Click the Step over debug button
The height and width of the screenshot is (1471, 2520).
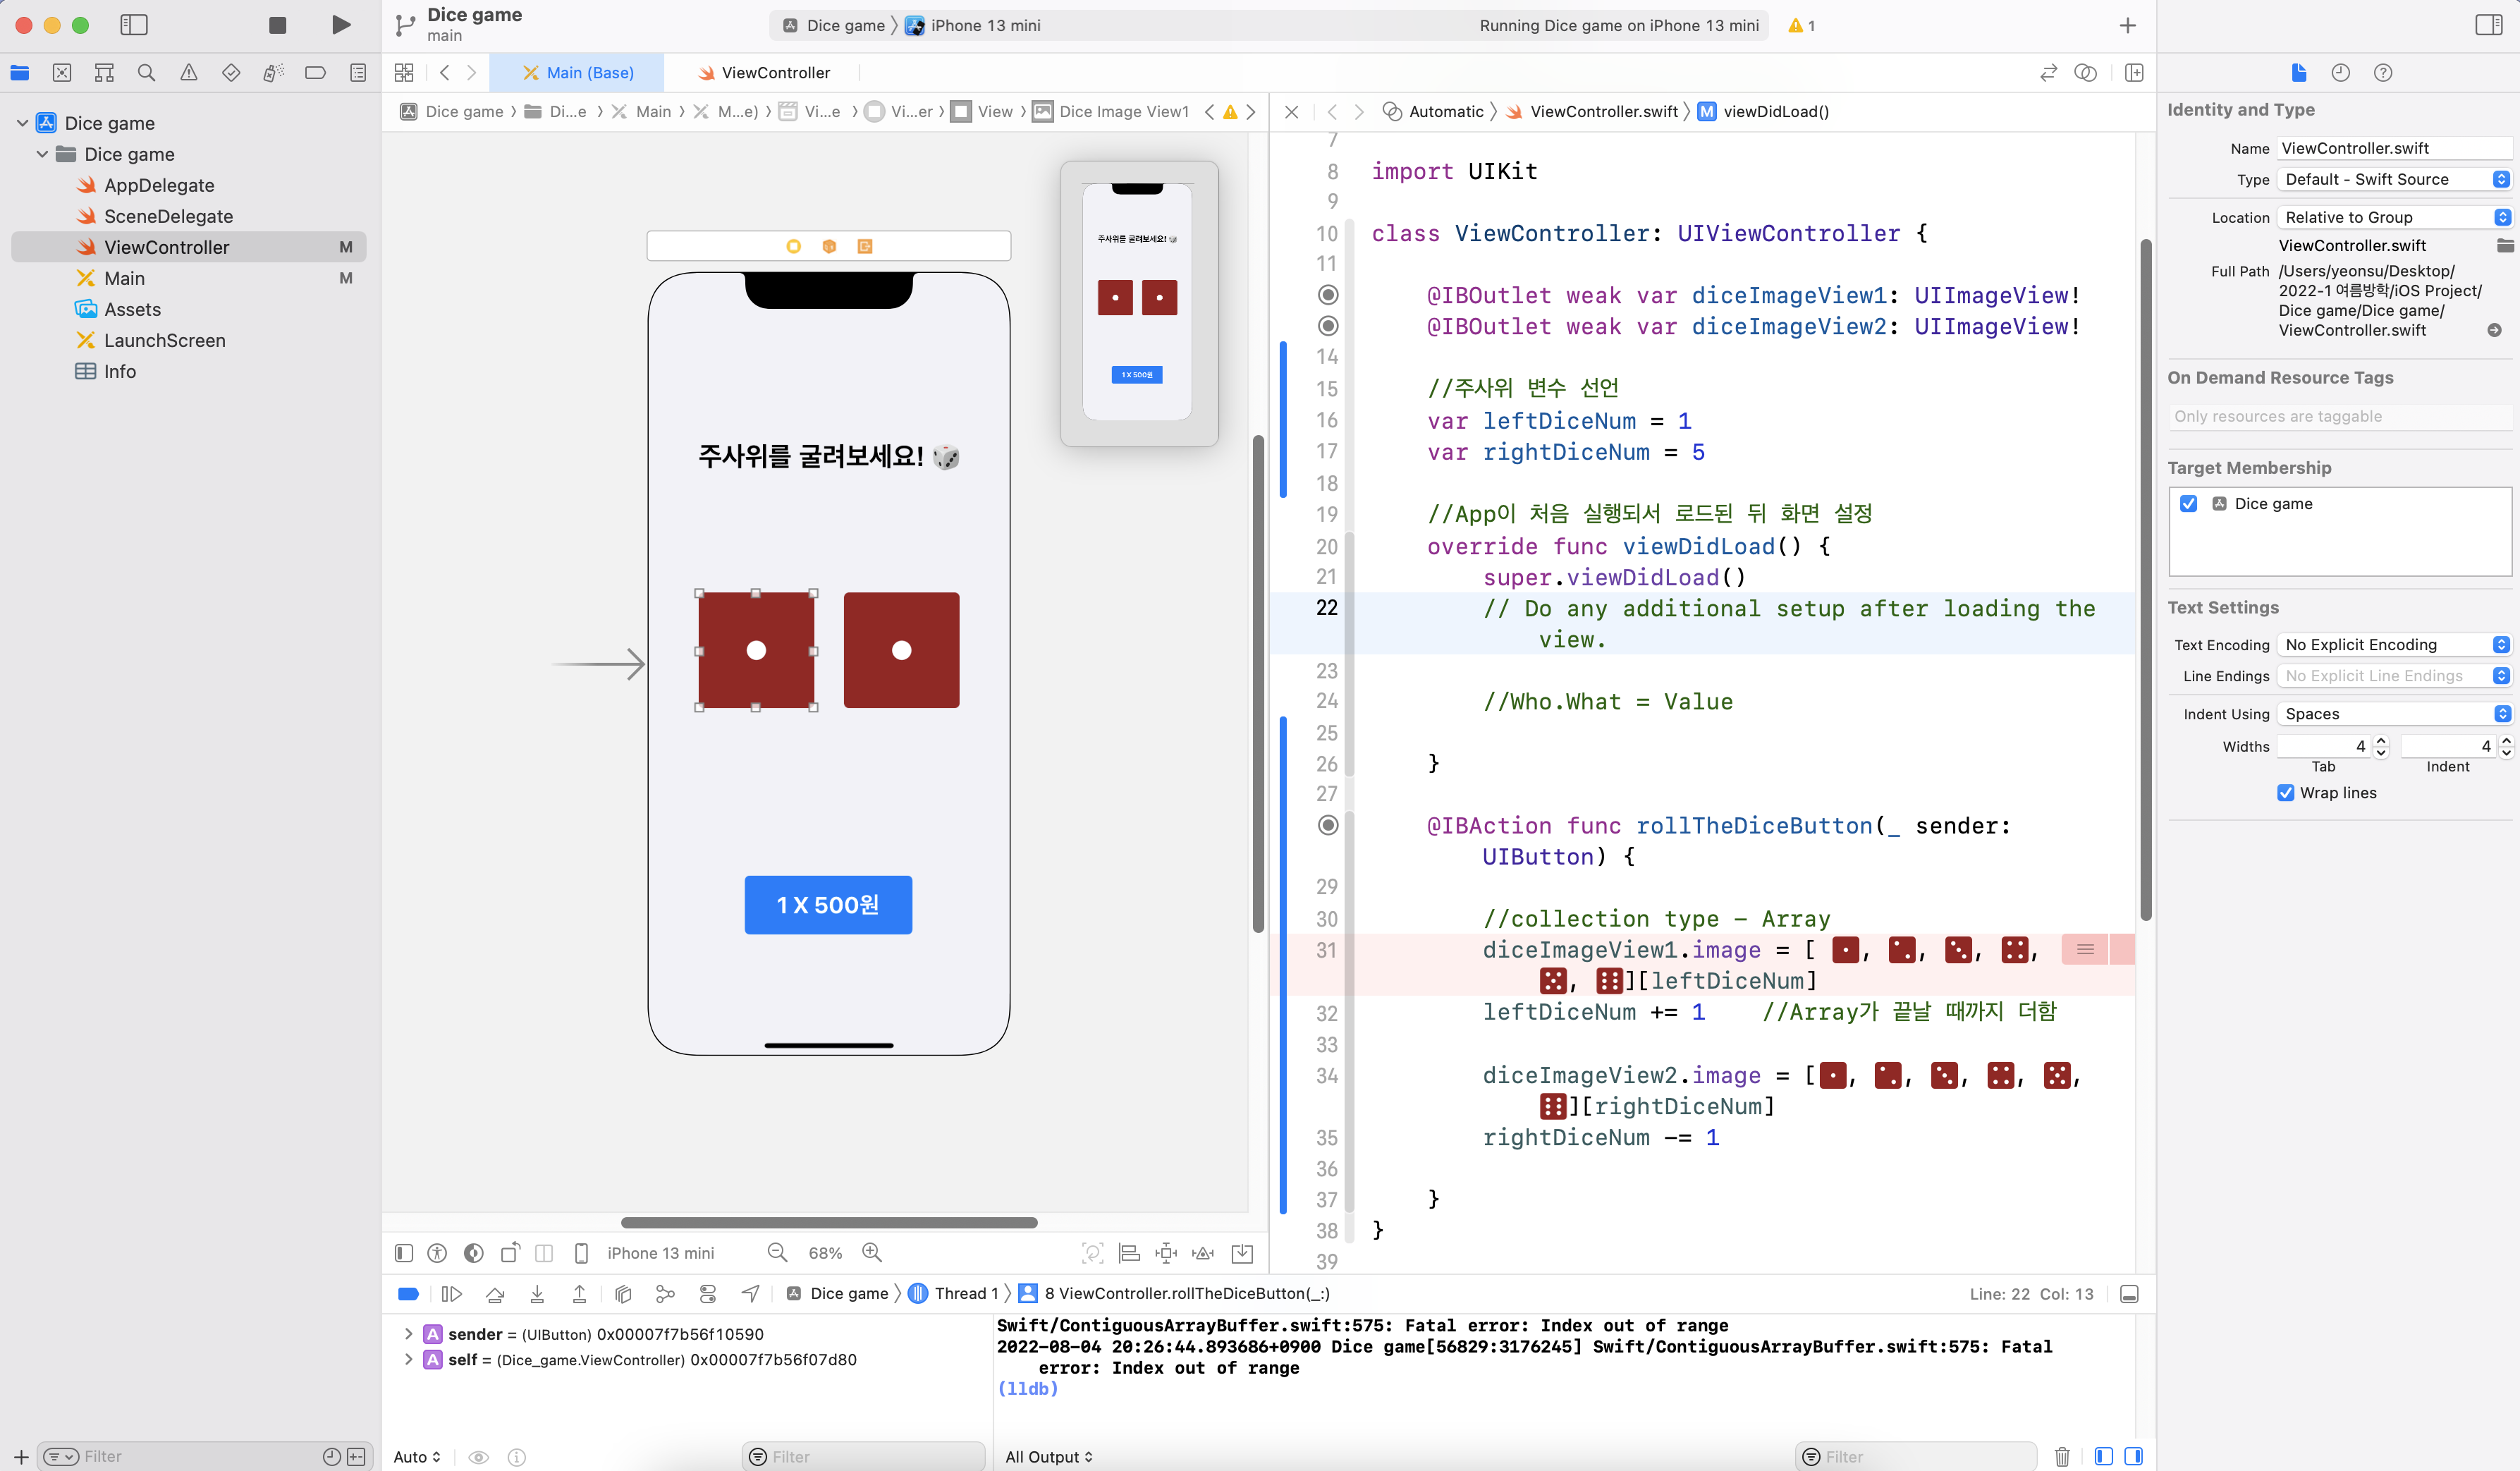tap(495, 1293)
